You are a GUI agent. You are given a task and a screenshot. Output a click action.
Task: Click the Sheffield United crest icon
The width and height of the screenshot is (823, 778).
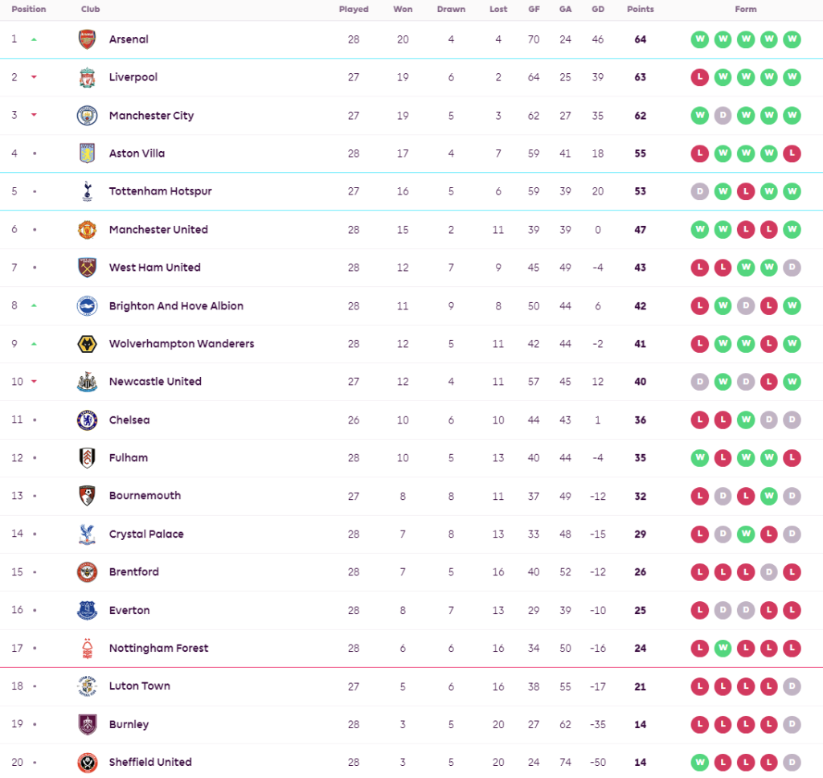[87, 763]
